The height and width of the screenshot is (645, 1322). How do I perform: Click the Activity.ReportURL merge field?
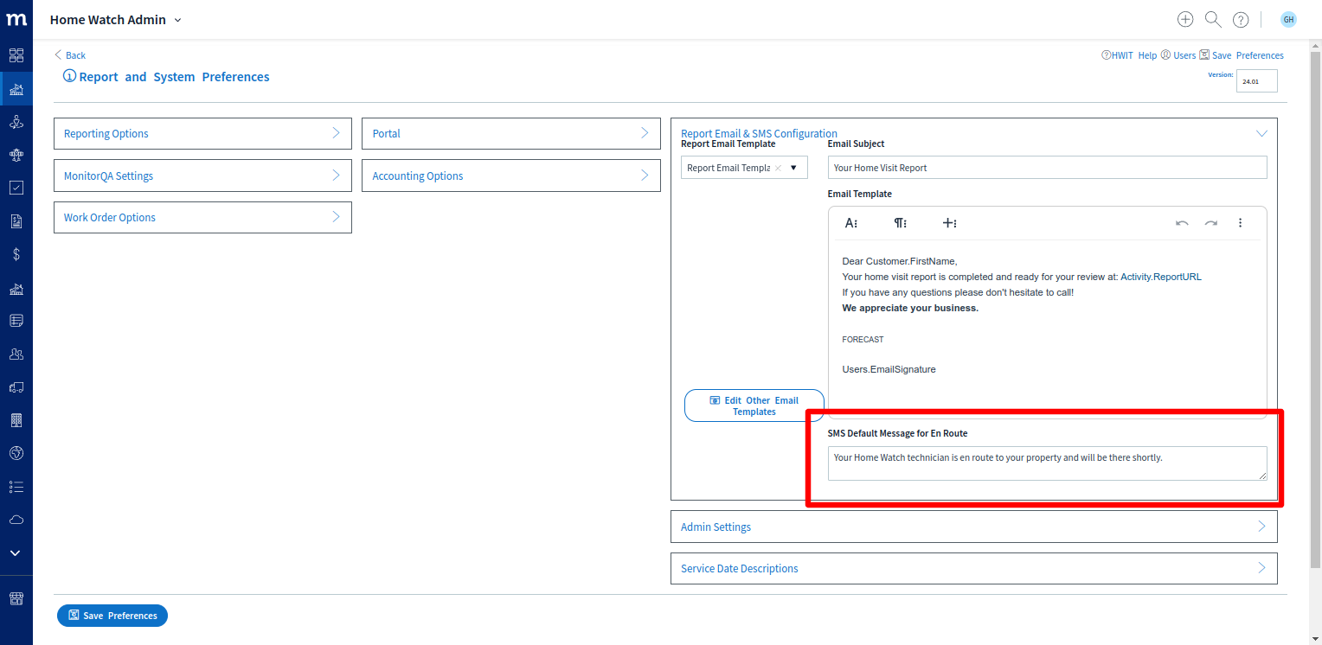[1161, 277]
